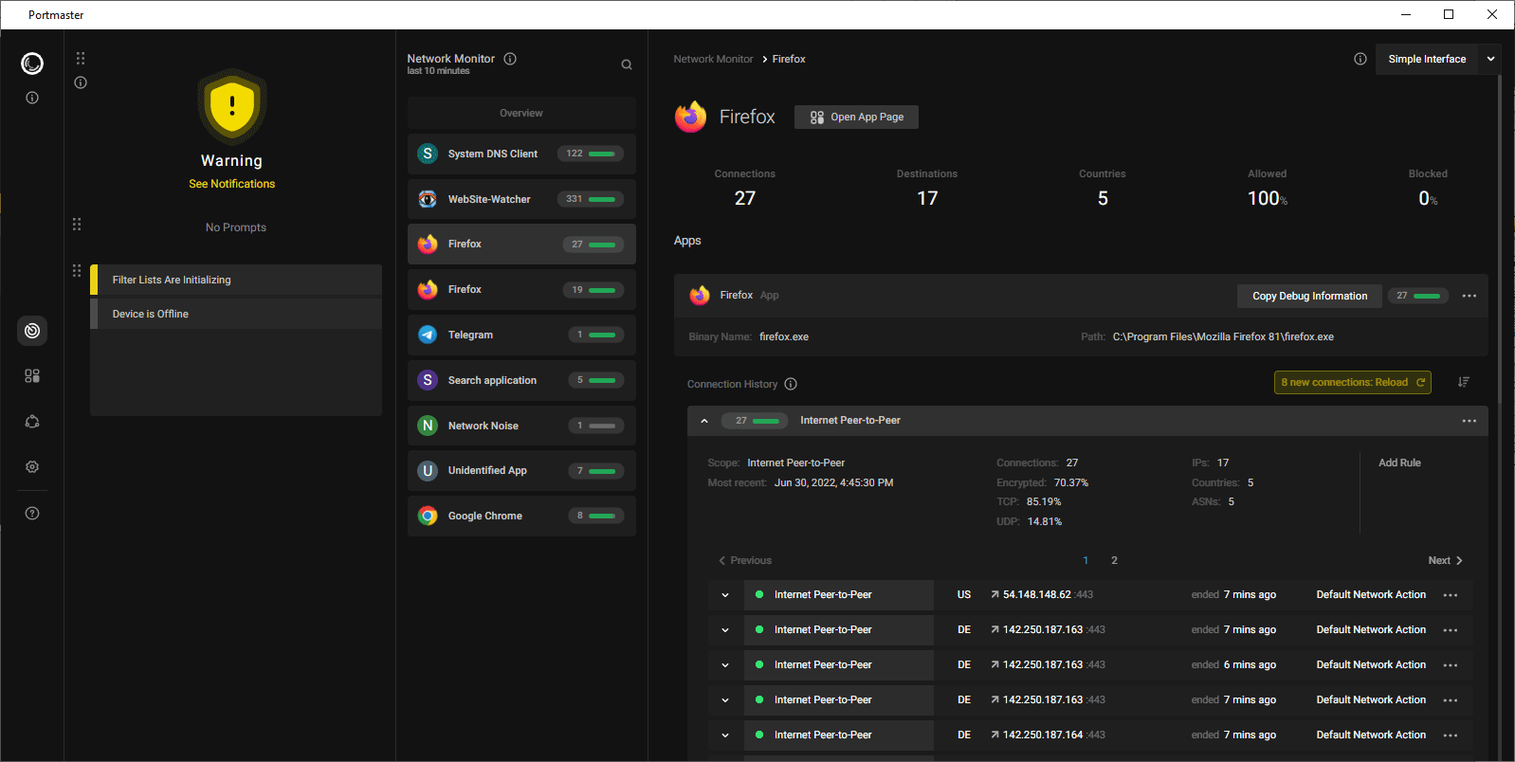Collapse the Internet Peer-to-Peer group
Screen dimensions: 1515x762
(704, 421)
